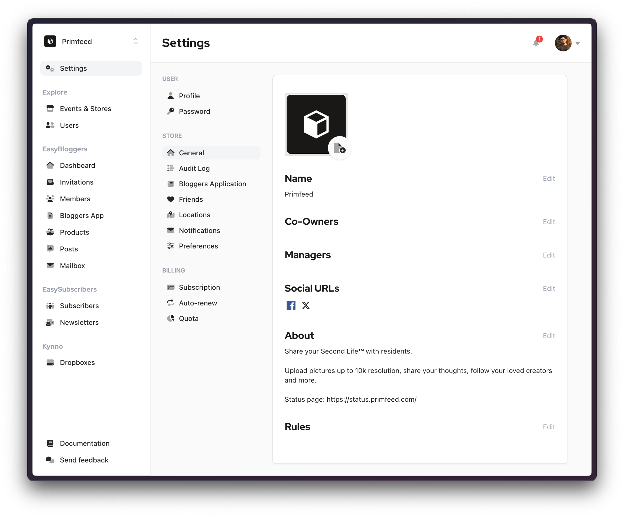Image resolution: width=624 pixels, height=517 pixels.
Task: Edit the Social URLs
Action: tap(548, 289)
